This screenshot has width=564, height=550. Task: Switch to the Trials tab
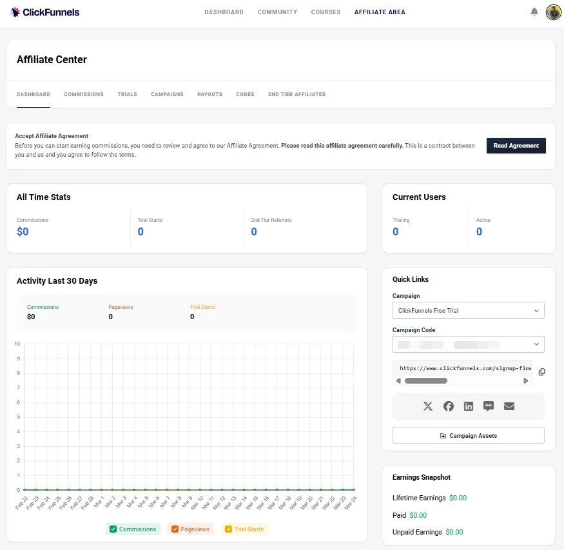click(x=128, y=94)
